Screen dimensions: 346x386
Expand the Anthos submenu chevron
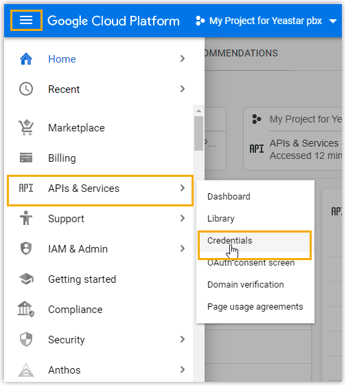pos(182,369)
